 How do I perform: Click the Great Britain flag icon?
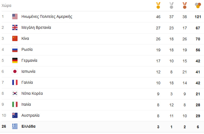coord(15,28)
